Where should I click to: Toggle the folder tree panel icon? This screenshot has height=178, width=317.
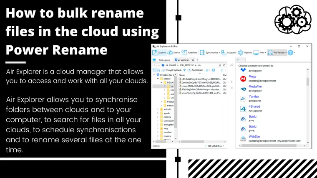(155, 70)
